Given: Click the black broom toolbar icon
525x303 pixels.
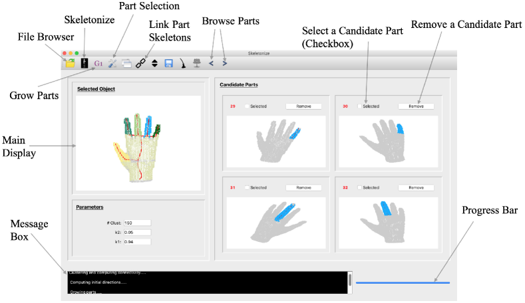Looking at the screenshot, I should pos(183,64).
